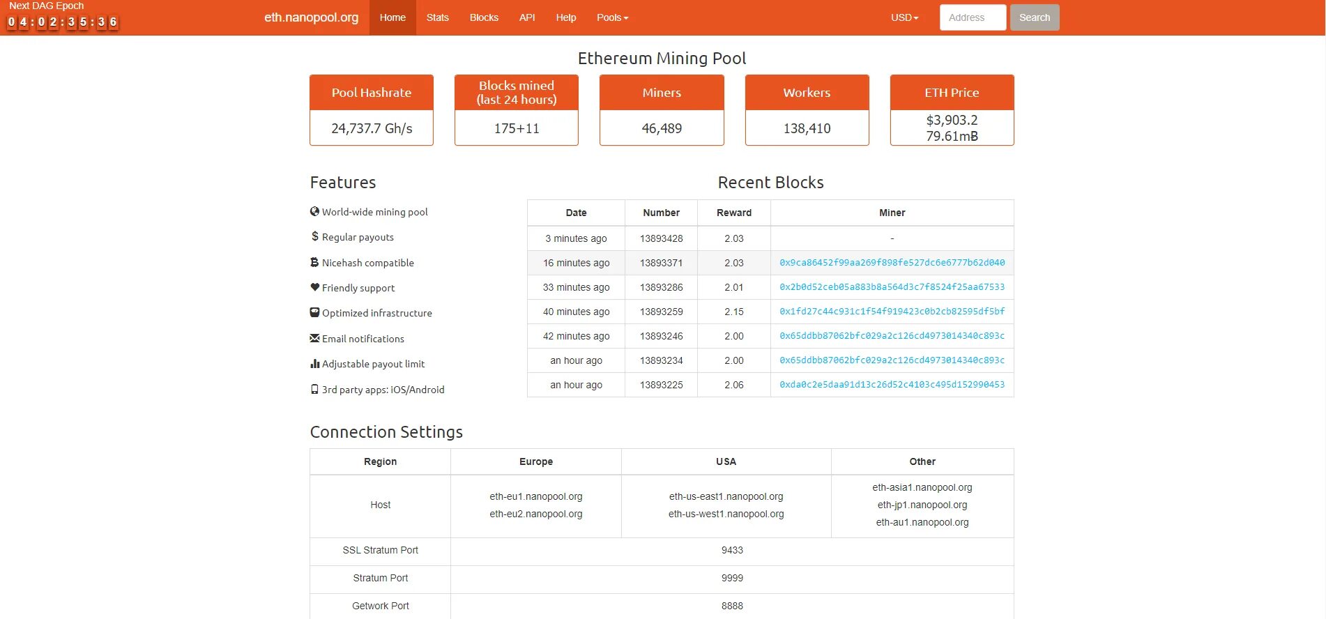Image resolution: width=1326 pixels, height=619 pixels.
Task: Click the heart icon beside Friendly support
Action: [314, 287]
